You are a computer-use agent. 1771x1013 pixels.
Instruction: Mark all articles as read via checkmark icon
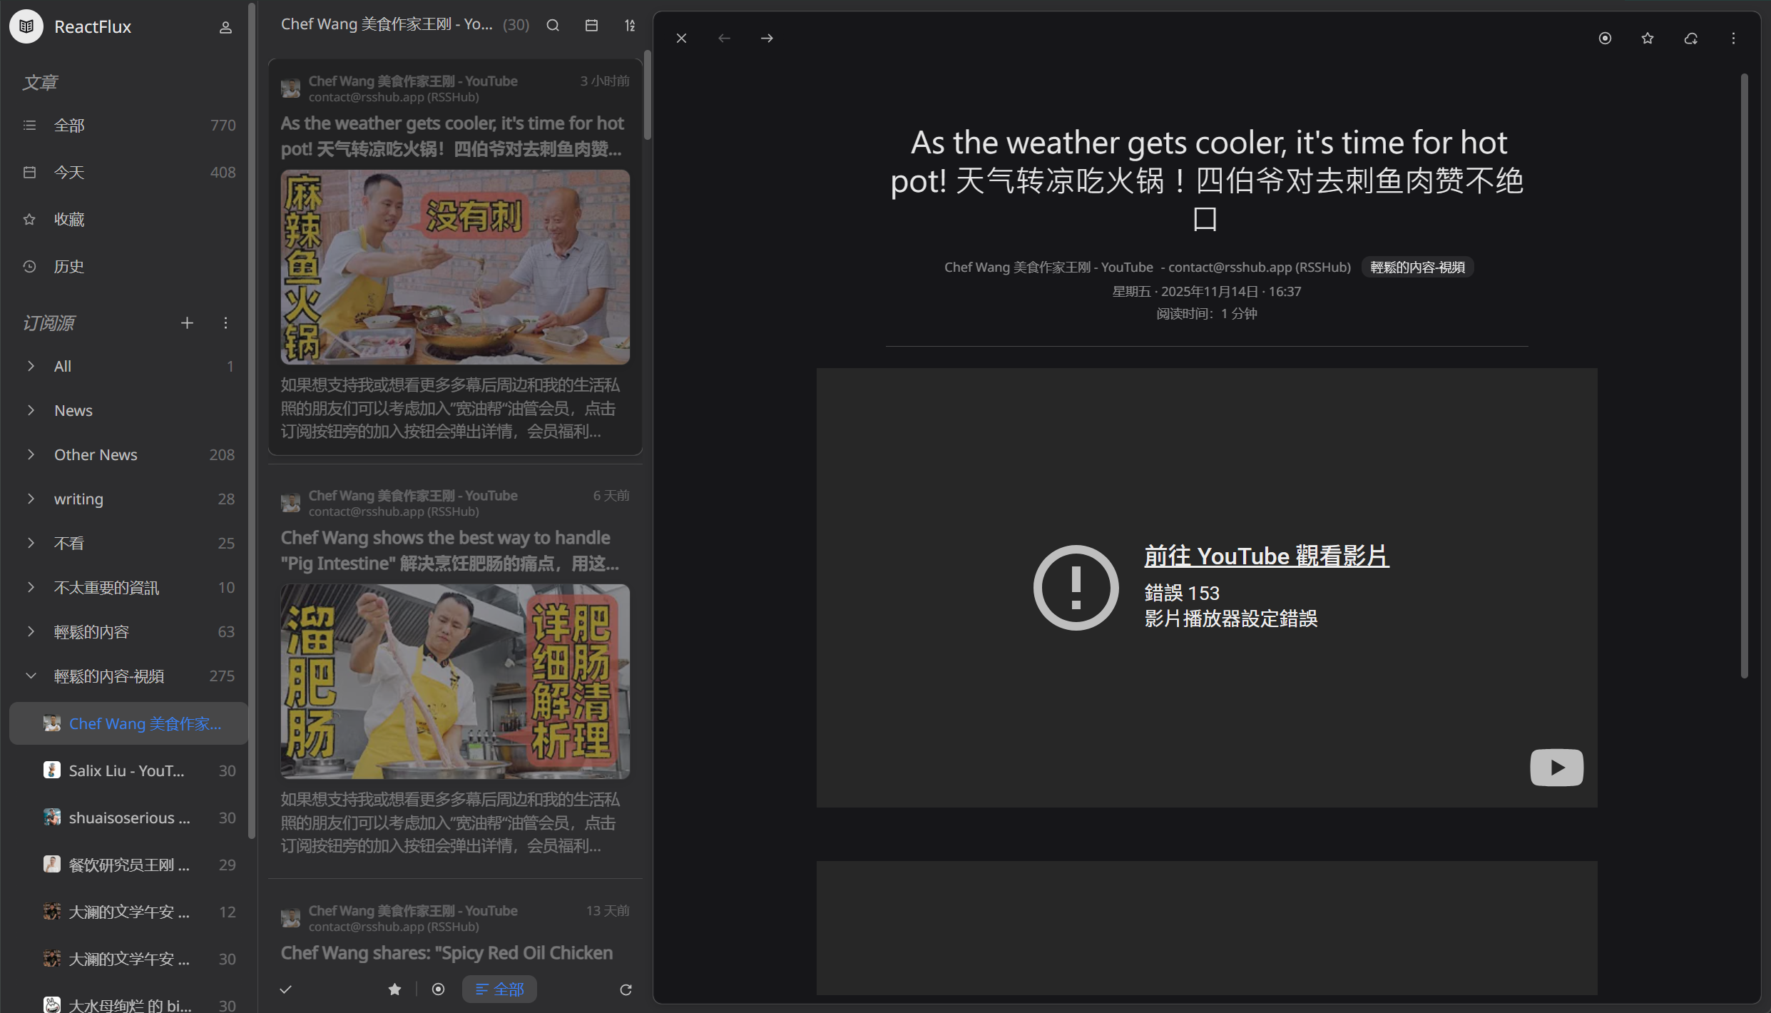(x=286, y=989)
